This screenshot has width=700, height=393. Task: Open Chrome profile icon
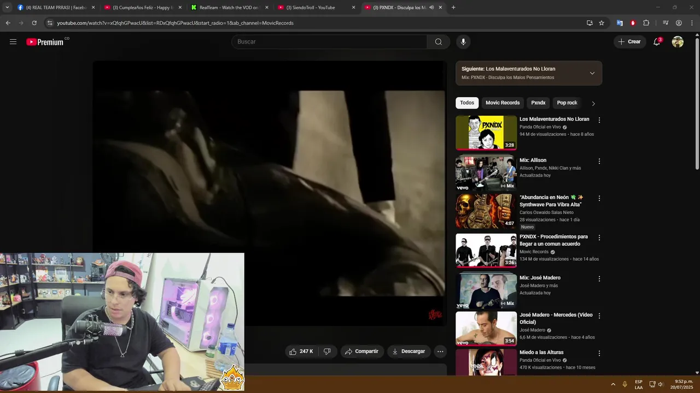[x=679, y=23]
